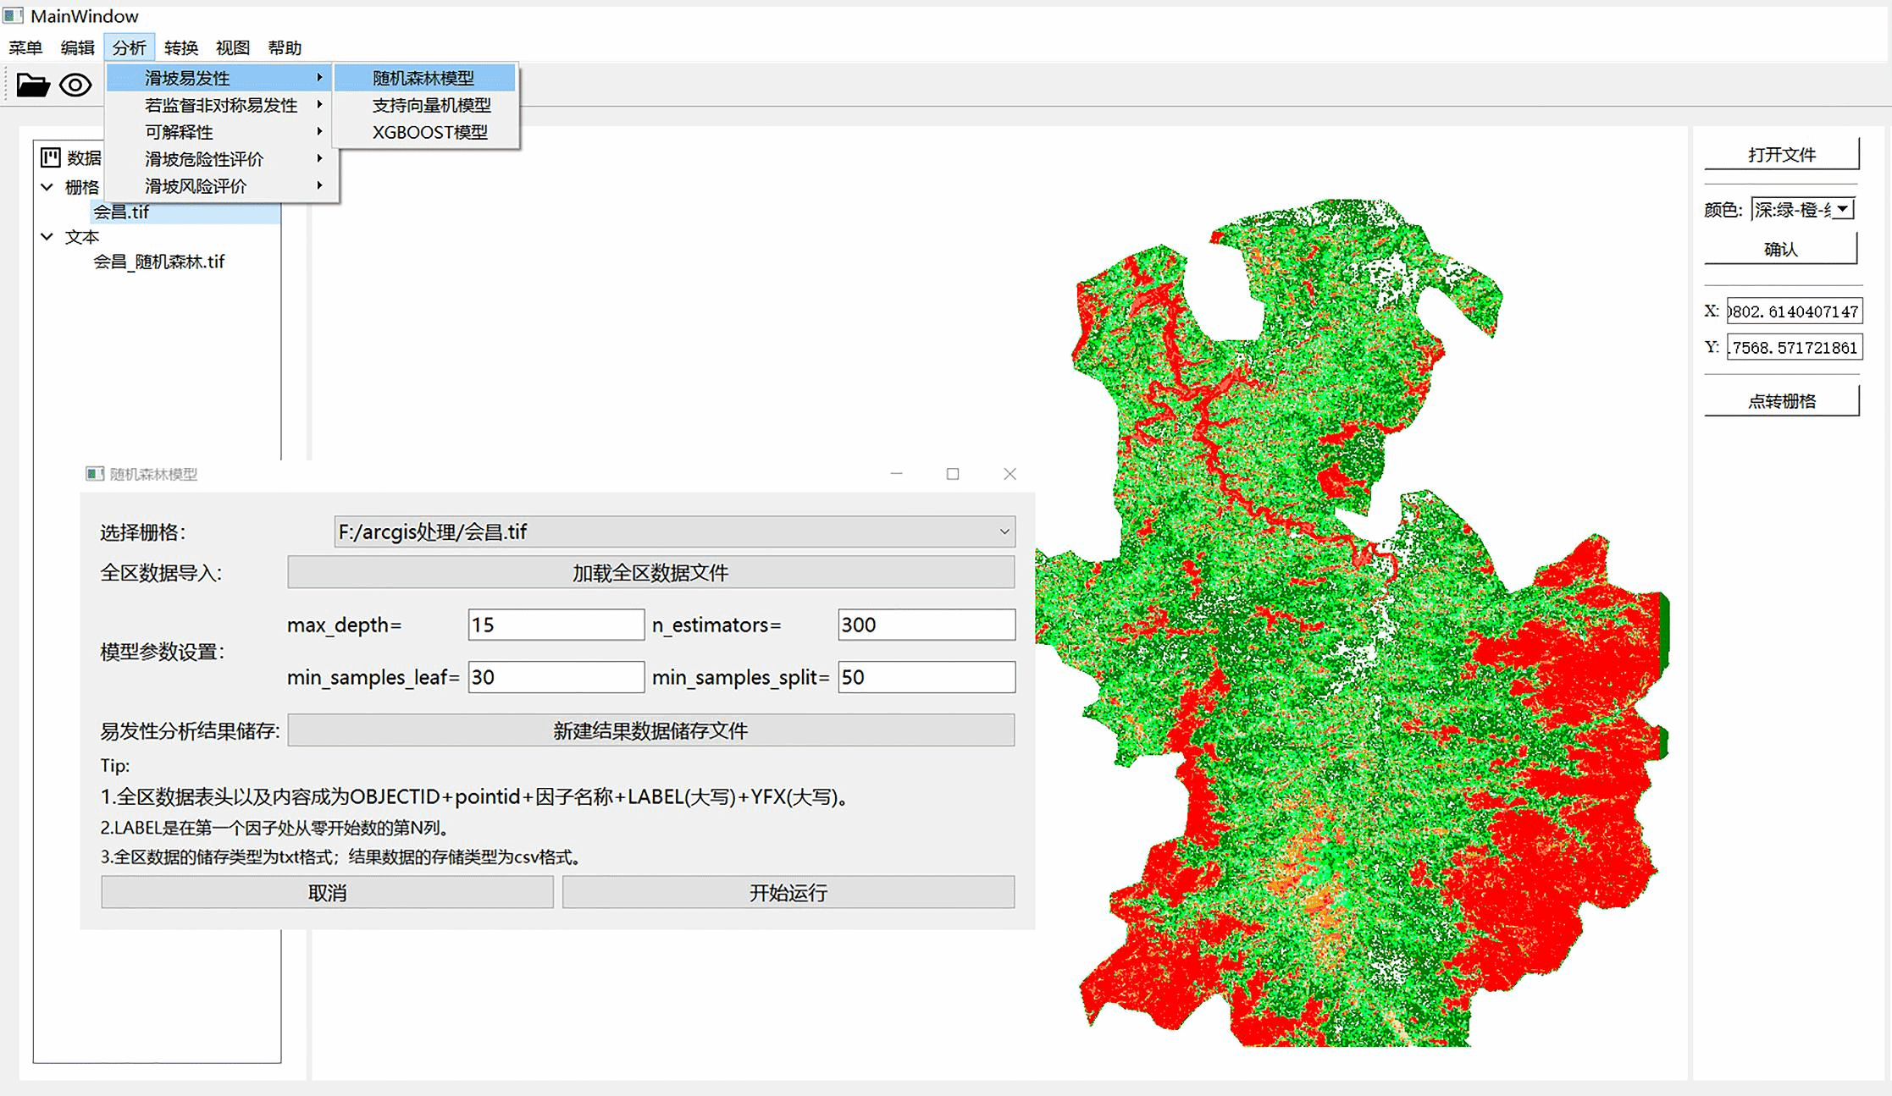Maximize the 随机森林模型 dialog
The image size is (1892, 1096).
point(953,474)
